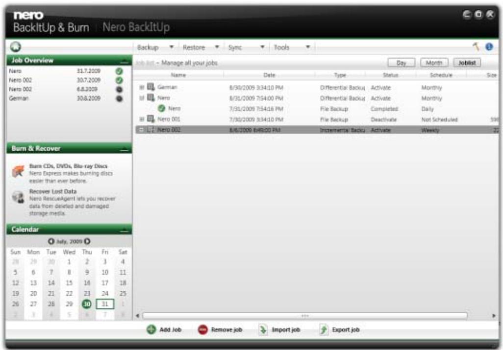This screenshot has height=350, width=503.
Task: Click clock icon for German 30.8.2009
Action: pyautogui.click(x=119, y=98)
